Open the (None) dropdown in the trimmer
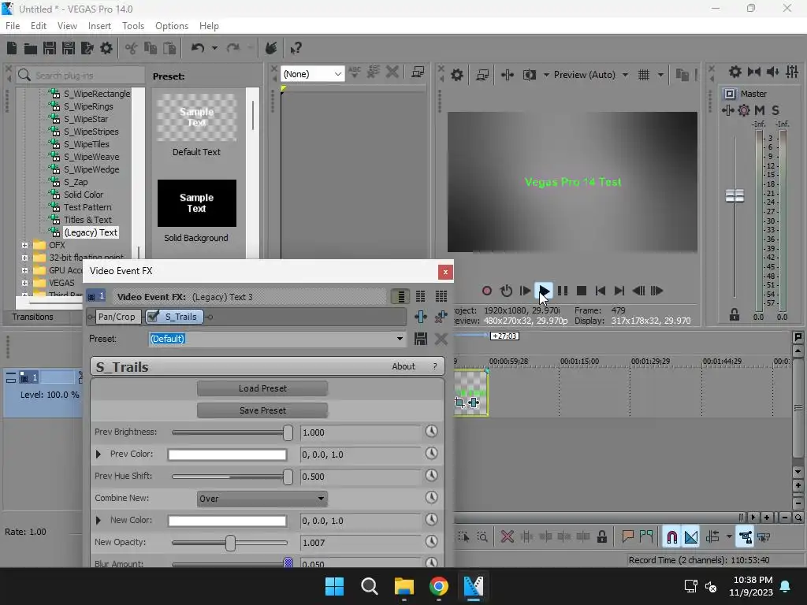This screenshot has height=605, width=807. click(312, 74)
